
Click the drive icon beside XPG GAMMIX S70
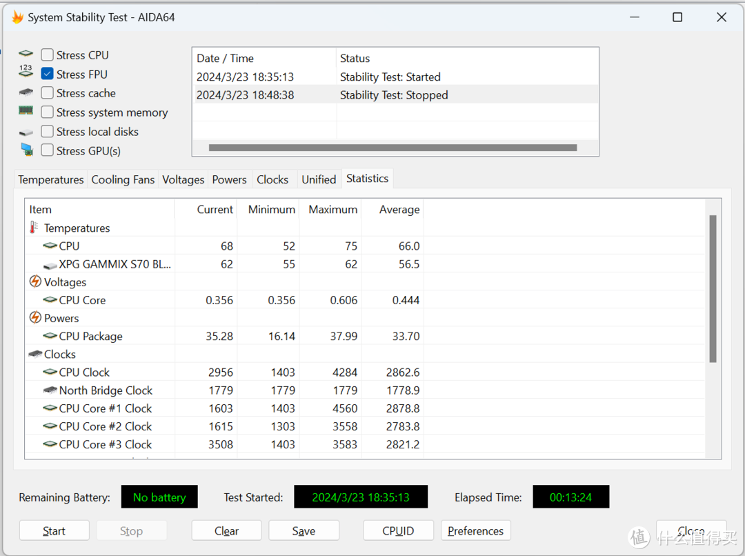click(x=50, y=265)
